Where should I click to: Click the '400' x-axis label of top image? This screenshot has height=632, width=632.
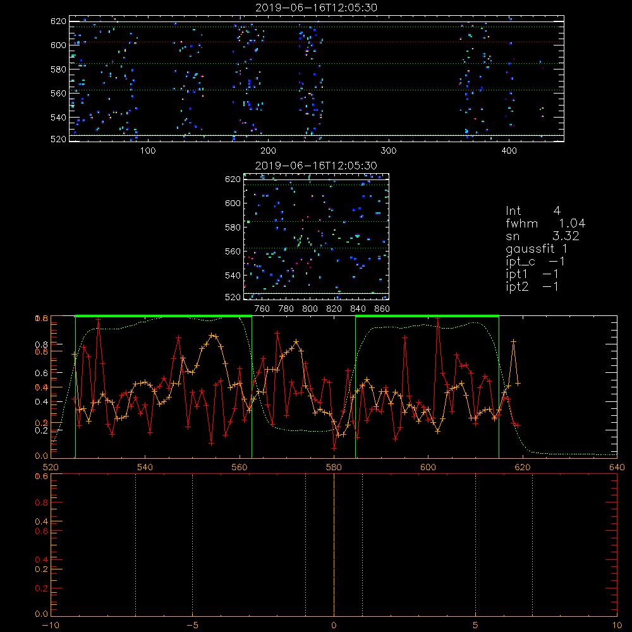509,151
